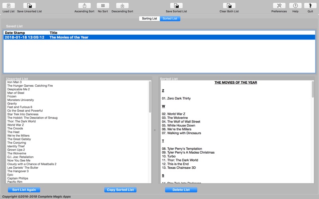Screen dimensions: 319x199
Task: Select Grown Ups 2 entry
Action: pyautogui.click(x=16, y=150)
